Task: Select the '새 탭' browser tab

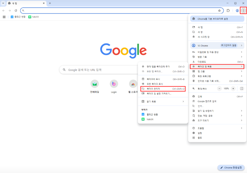Action: [x=26, y=3]
